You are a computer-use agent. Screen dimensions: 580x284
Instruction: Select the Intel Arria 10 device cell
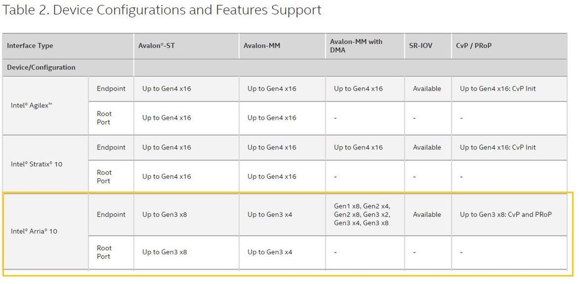34,232
